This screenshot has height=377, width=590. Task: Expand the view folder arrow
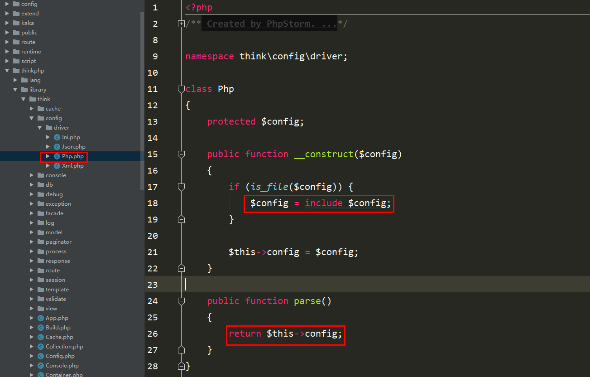coord(32,309)
